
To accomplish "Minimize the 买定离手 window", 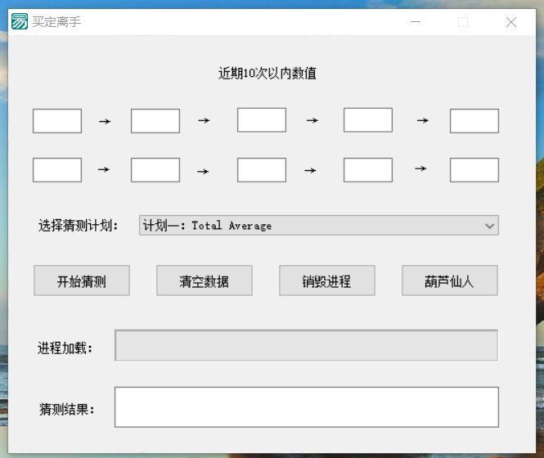I will pos(415,22).
